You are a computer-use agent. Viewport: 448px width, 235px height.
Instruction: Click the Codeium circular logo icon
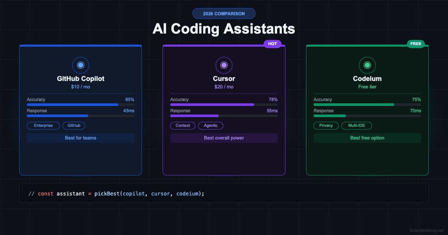pos(367,65)
